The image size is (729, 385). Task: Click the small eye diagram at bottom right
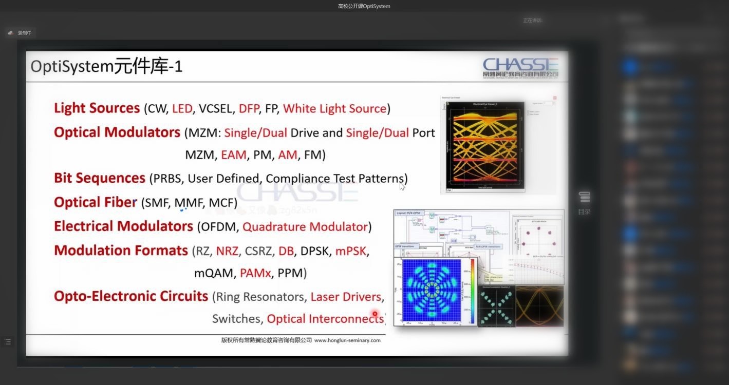(x=539, y=306)
